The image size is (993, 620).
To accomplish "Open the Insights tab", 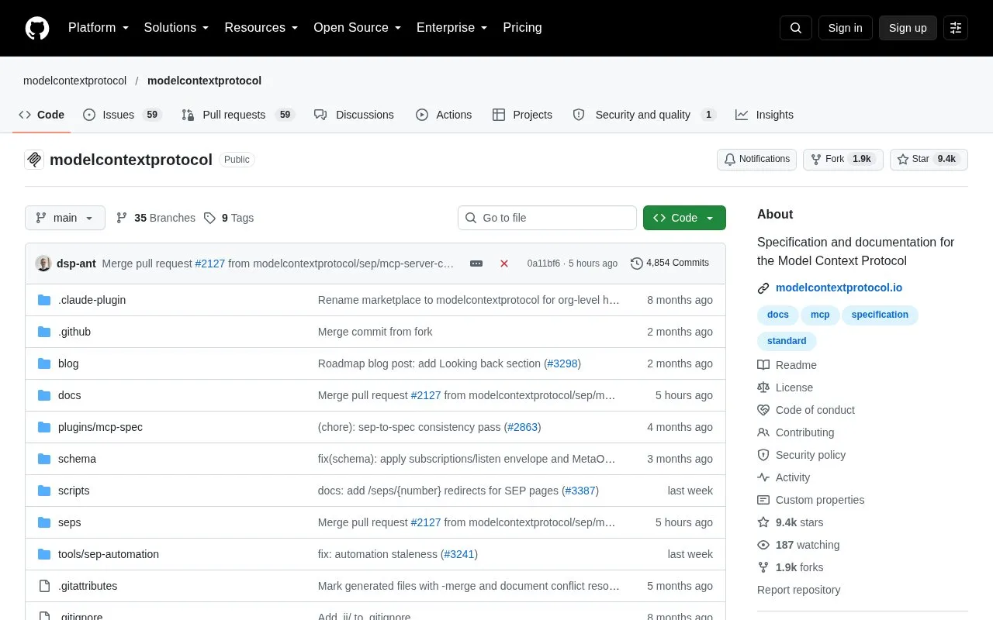I will click(x=764, y=115).
